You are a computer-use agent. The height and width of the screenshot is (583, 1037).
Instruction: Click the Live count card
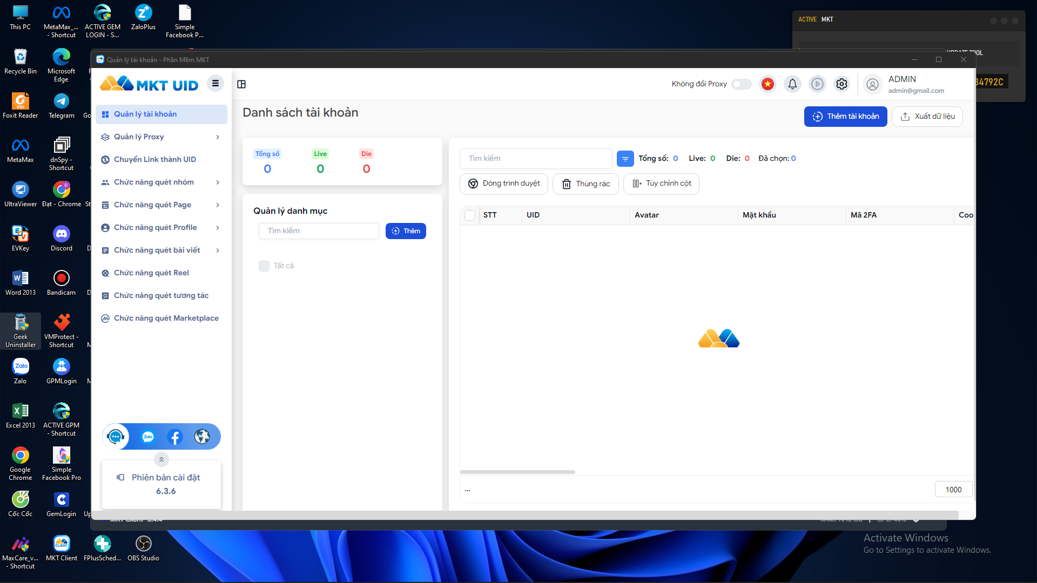point(320,162)
